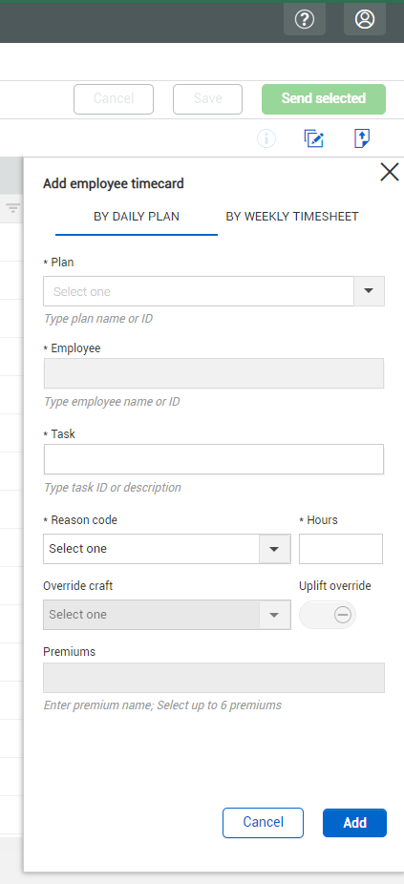
Task: Close the Add employee timecard panel
Action: tap(390, 172)
